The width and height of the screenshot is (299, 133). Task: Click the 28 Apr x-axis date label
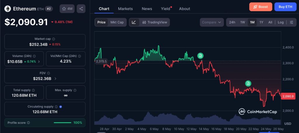104,129
